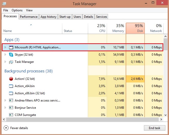Switch to the App history tab

point(48,17)
